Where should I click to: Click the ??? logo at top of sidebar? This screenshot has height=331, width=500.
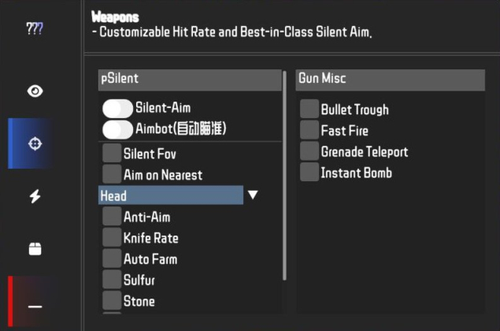(35, 28)
